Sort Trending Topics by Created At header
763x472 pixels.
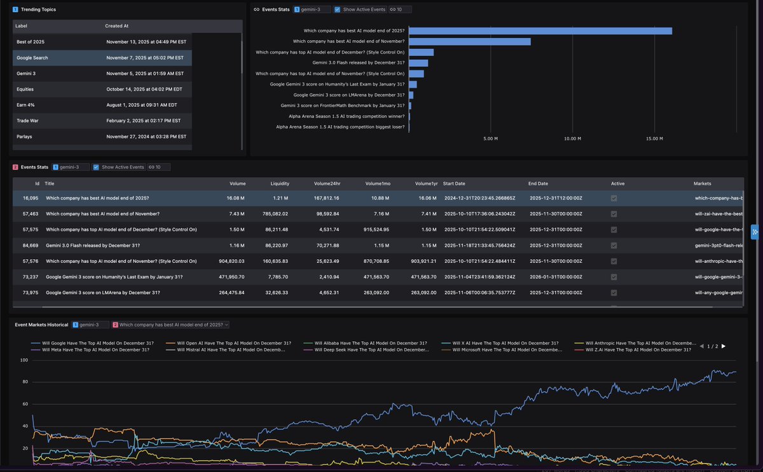click(x=116, y=26)
